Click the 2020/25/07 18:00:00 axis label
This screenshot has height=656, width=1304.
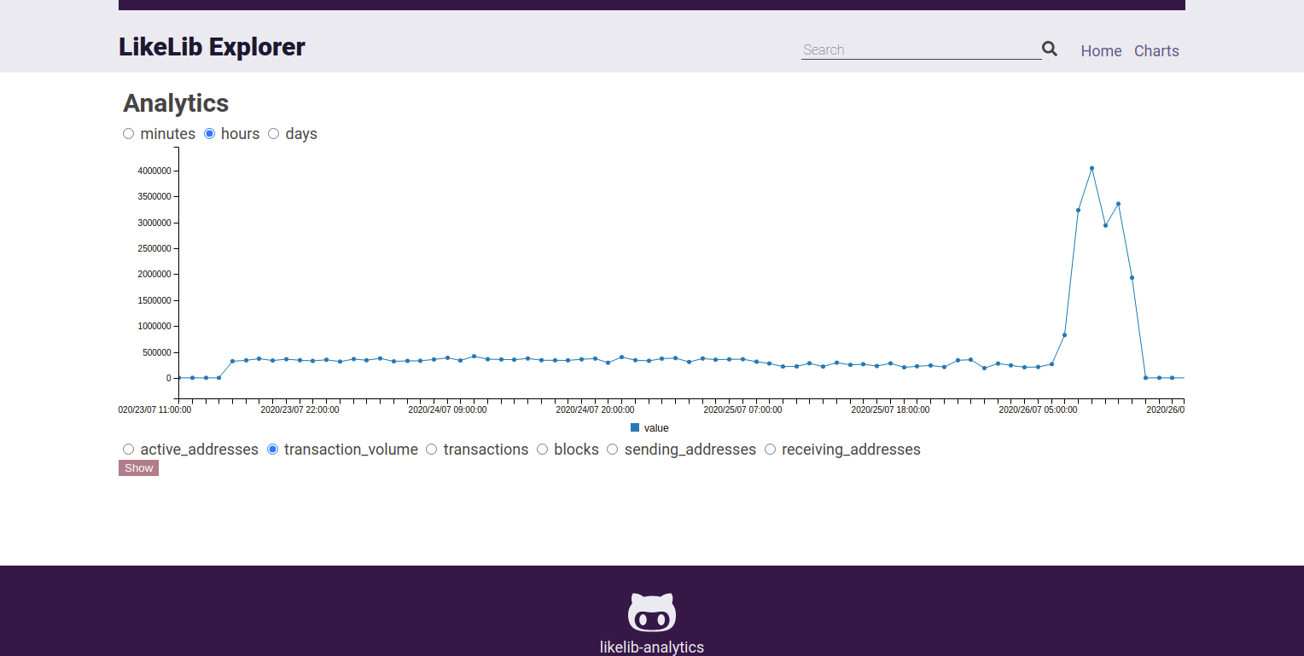pos(890,409)
